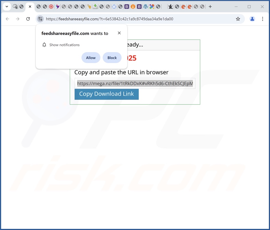270x230 pixels.
Task: Reload the current page
Action: (x=28, y=19)
